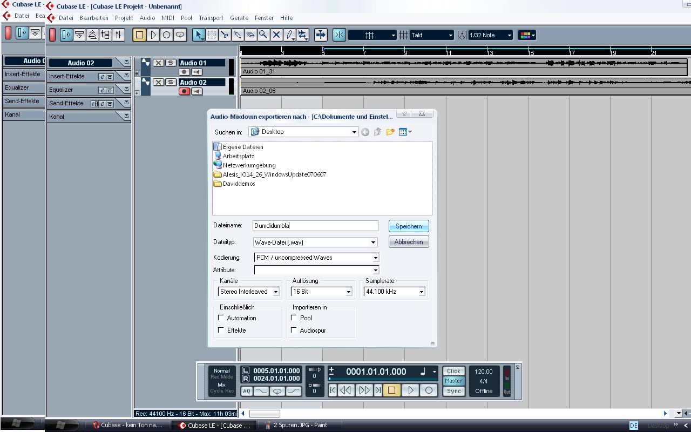The height and width of the screenshot is (432, 691).
Task: Click the Dateiname input field
Action: 315,226
